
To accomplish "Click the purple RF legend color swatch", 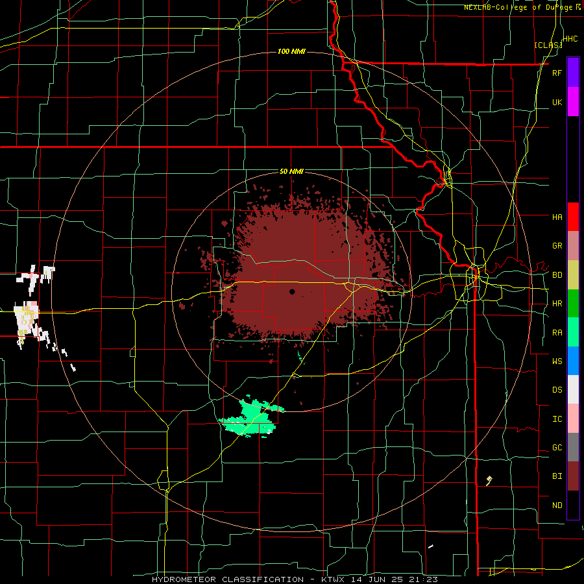I will click(x=573, y=73).
